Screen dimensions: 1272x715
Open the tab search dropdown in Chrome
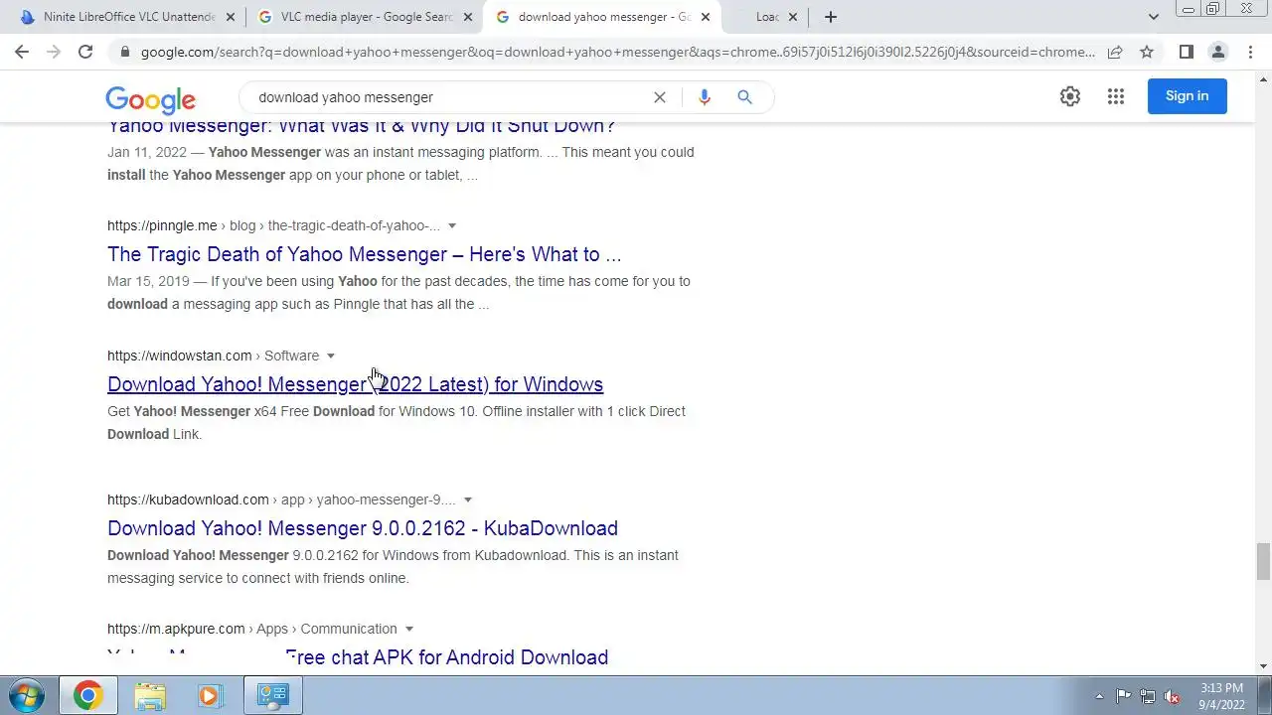click(x=1154, y=17)
